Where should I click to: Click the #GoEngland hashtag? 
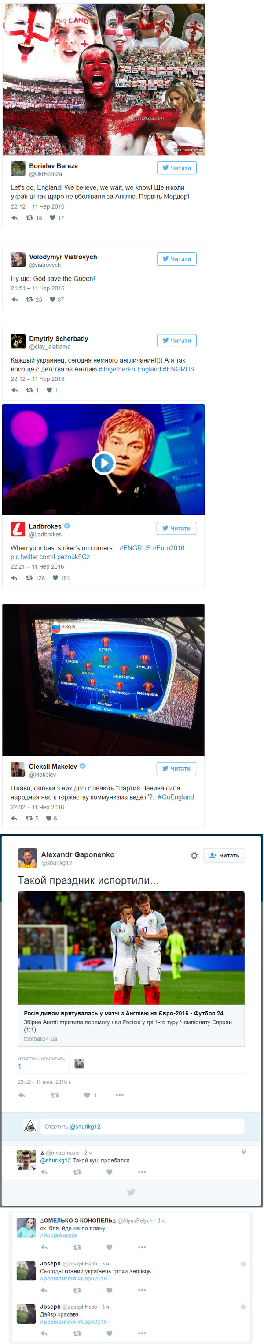[176, 797]
